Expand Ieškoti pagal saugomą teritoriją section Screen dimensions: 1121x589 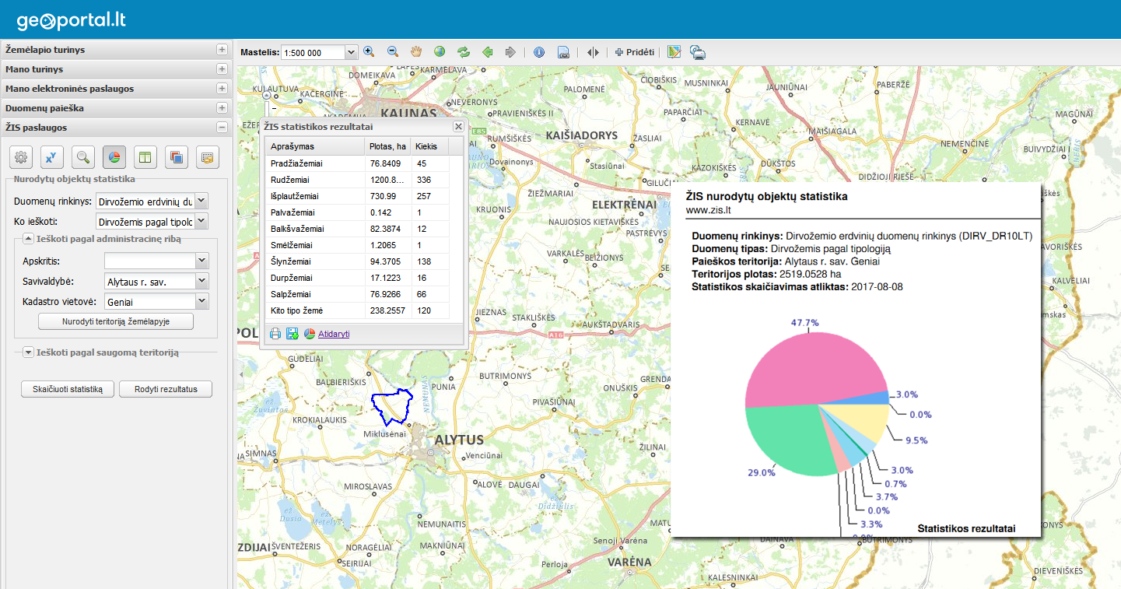coord(28,352)
